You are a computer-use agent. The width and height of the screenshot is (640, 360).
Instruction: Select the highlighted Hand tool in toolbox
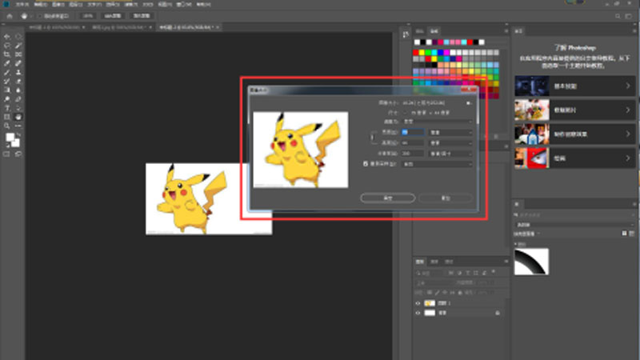(18, 117)
